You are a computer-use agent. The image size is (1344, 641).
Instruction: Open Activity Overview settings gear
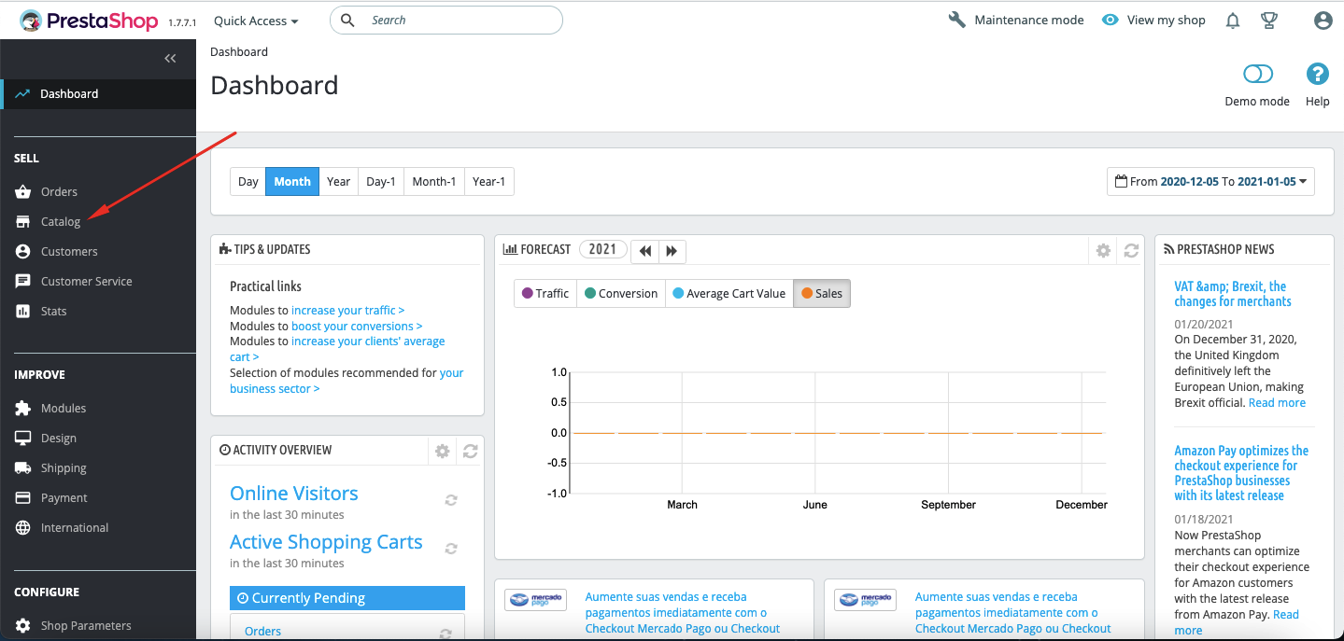coord(443,451)
